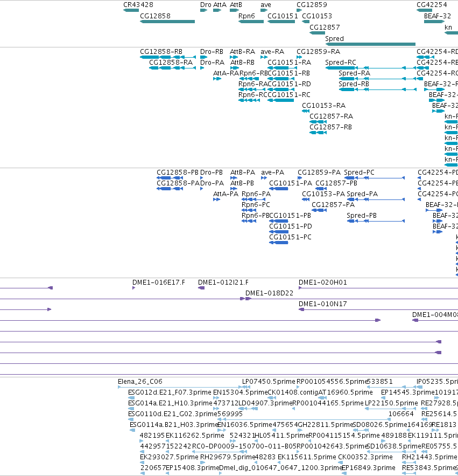Select the CR43428 gene feature
The height and width of the screenshot is (476, 458).
click(131, 10)
